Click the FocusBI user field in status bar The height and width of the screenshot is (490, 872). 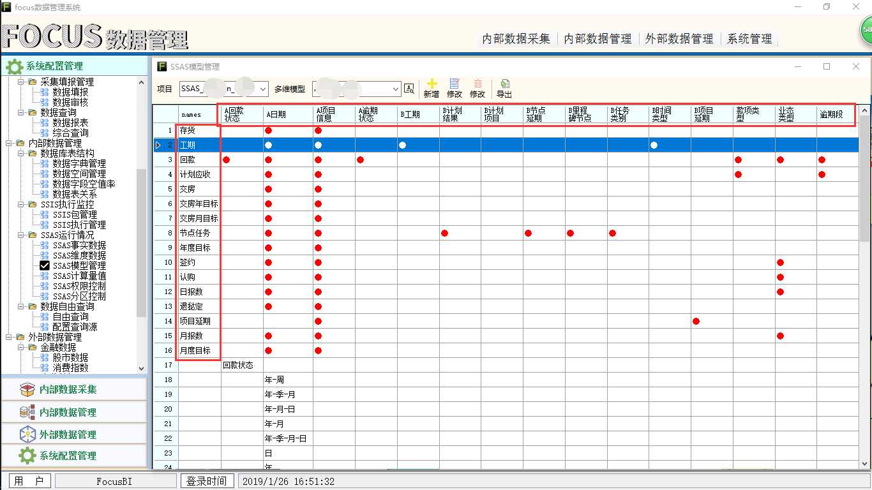(x=115, y=481)
